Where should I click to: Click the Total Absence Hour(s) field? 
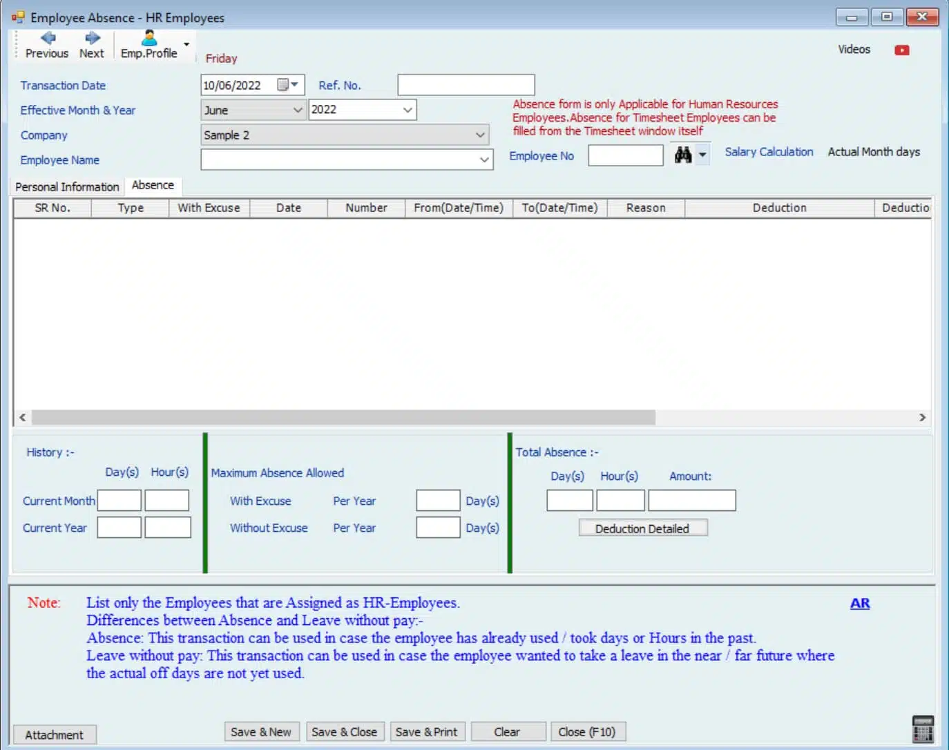click(x=621, y=500)
